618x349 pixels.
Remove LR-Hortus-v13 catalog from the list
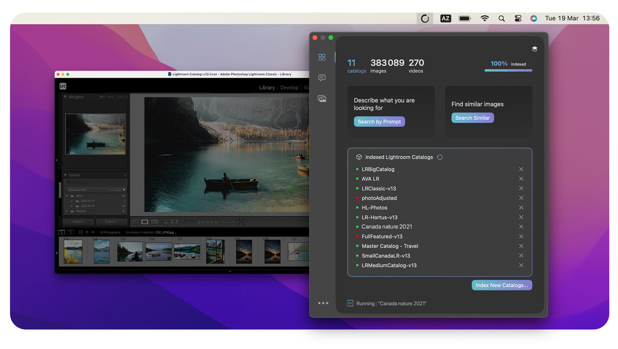coord(521,217)
